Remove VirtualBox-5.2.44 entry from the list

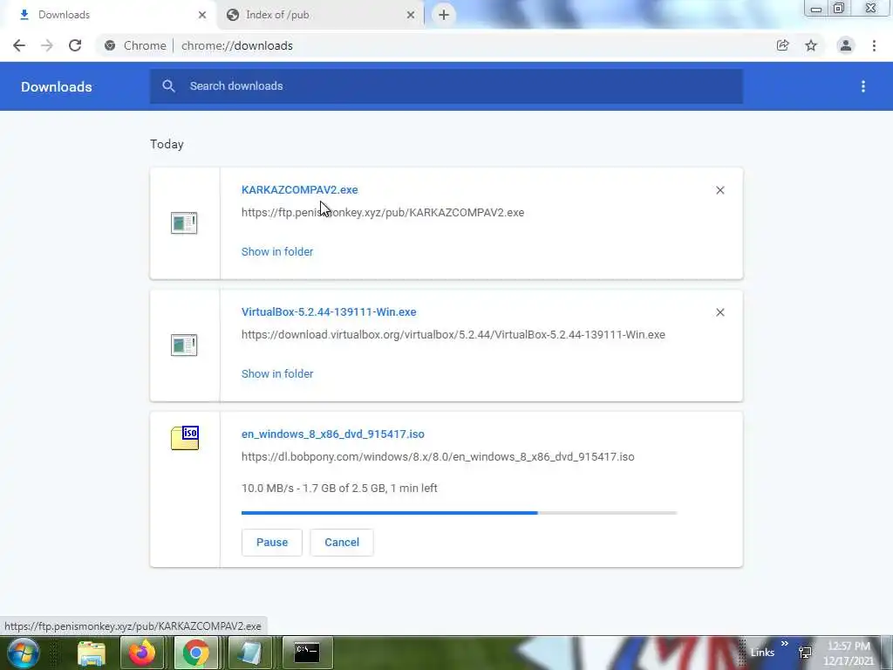(719, 312)
